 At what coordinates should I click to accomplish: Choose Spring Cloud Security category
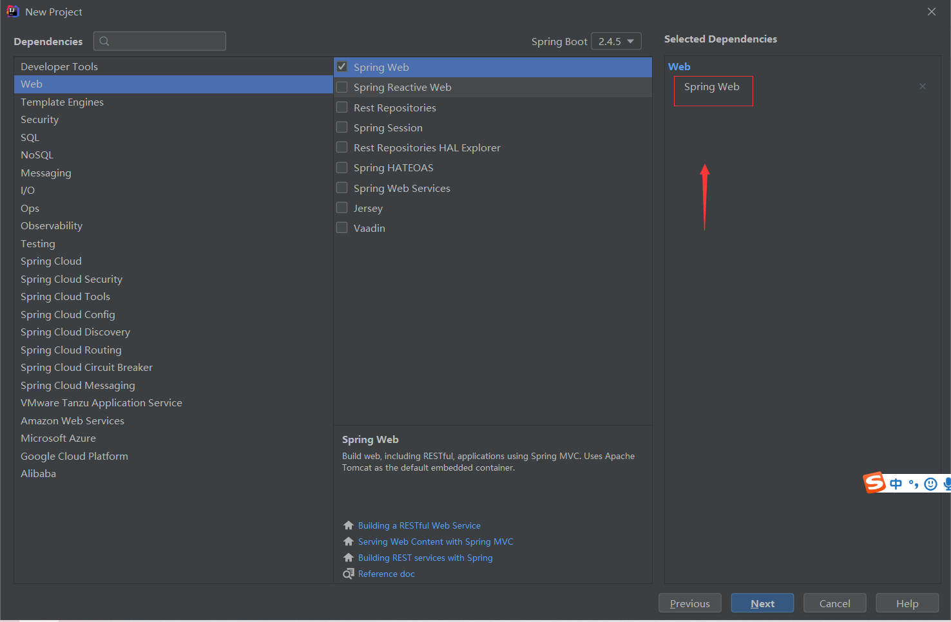173,279
